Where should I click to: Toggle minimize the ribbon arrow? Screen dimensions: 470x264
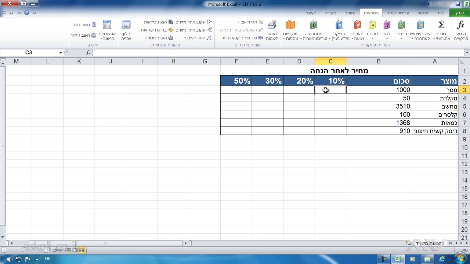coord(35,13)
